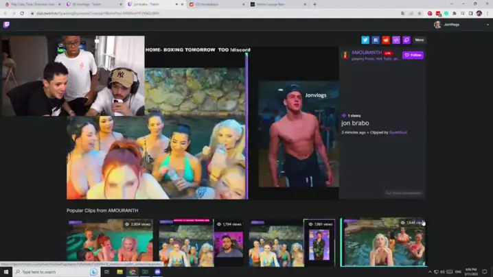Image resolution: width=493 pixels, height=277 pixels.
Task: Share the clip on Twitter
Action: pos(365,40)
